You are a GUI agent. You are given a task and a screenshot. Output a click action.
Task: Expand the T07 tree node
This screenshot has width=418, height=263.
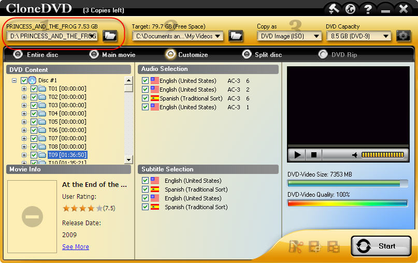pos(24,138)
